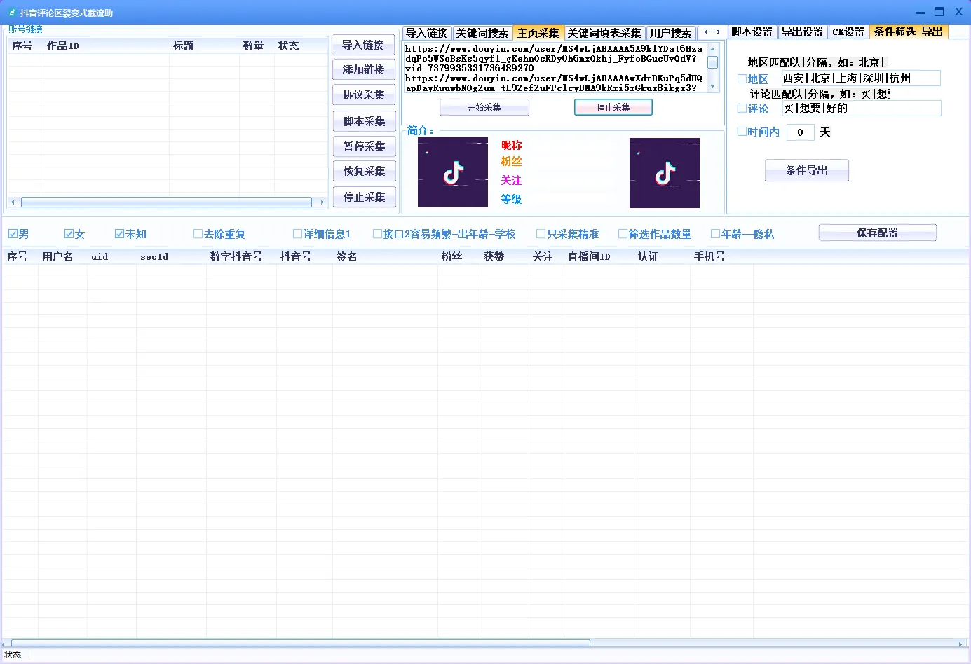The width and height of the screenshot is (971, 664).
Task: Click right arrow of account list scrollbar
Action: point(322,202)
